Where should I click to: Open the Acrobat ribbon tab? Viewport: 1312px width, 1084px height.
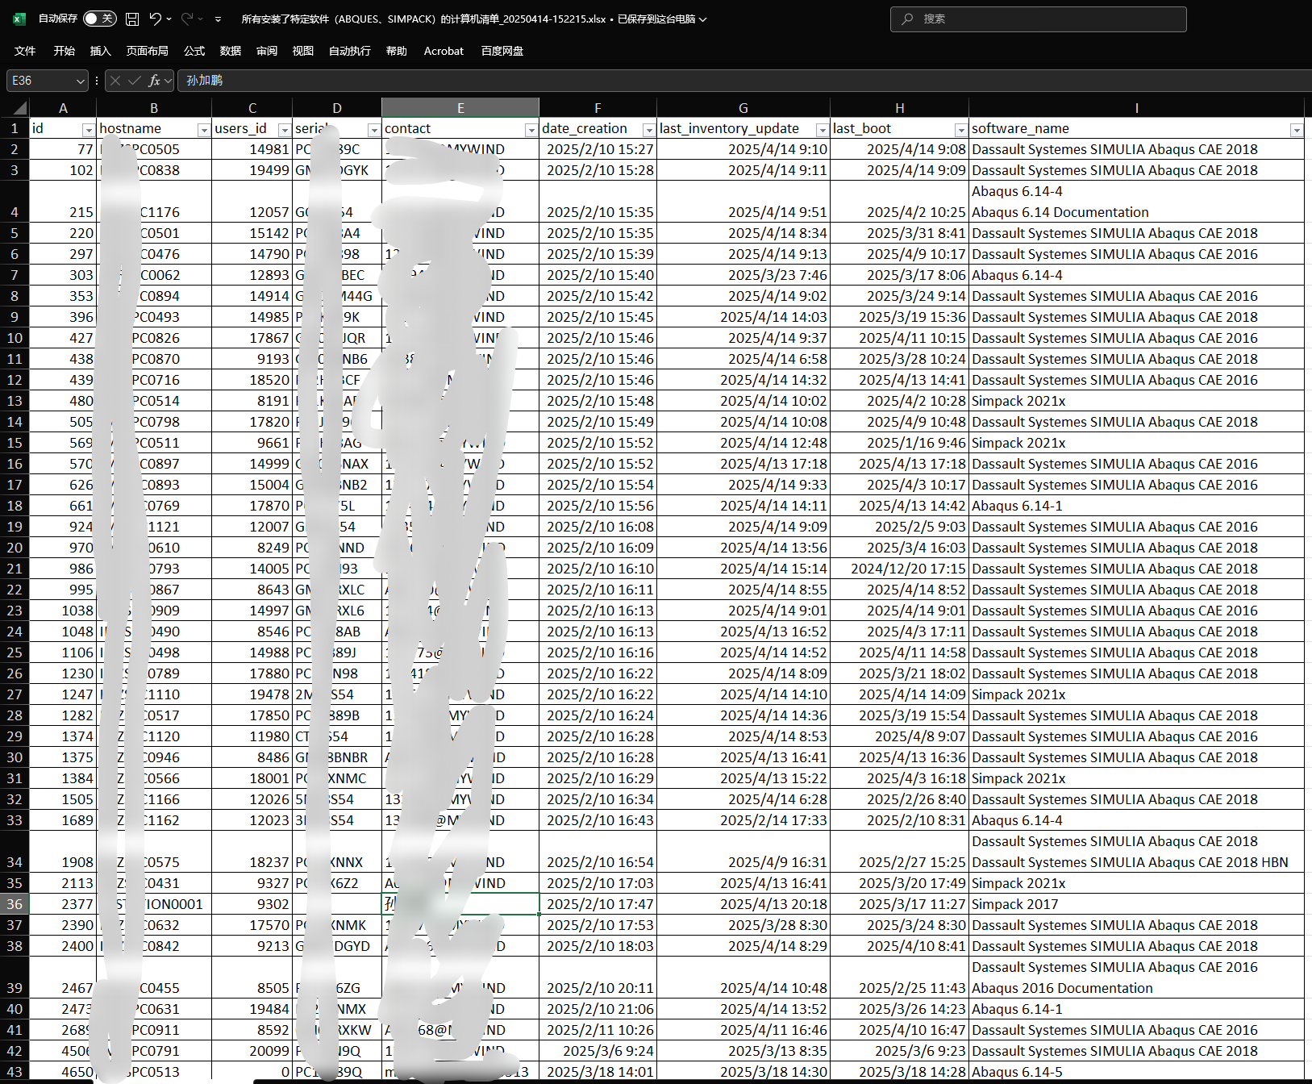click(444, 51)
